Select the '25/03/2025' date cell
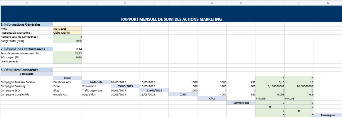This screenshot has height=118, width=342. [x=154, y=95]
